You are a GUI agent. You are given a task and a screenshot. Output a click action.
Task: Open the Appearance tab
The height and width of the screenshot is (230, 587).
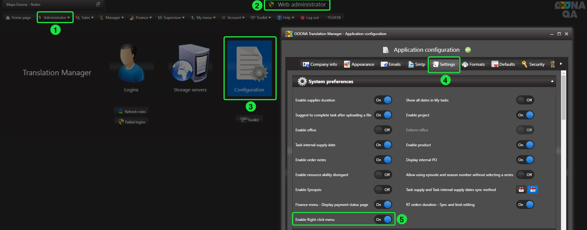359,64
